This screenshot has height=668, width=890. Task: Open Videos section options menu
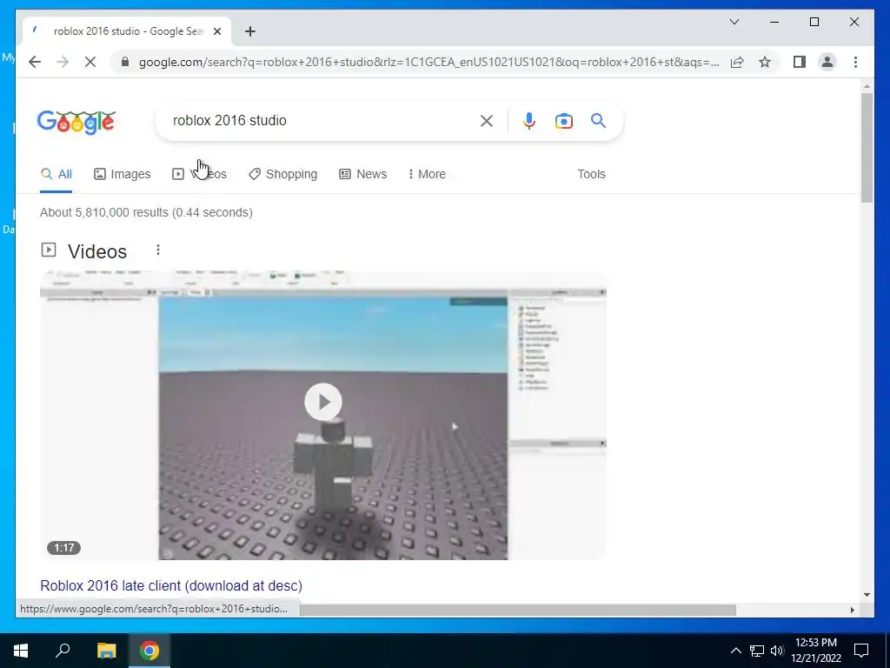158,250
